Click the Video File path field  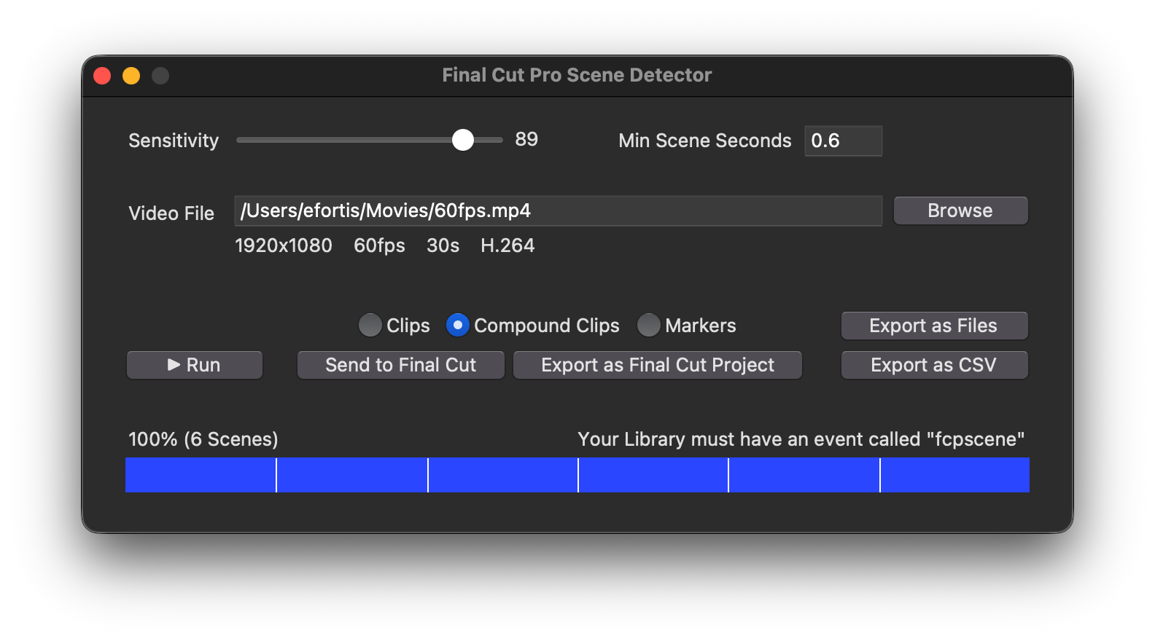[558, 211]
